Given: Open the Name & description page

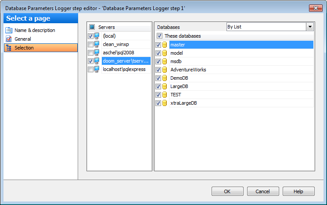Looking at the screenshot, I should pos(35,30).
